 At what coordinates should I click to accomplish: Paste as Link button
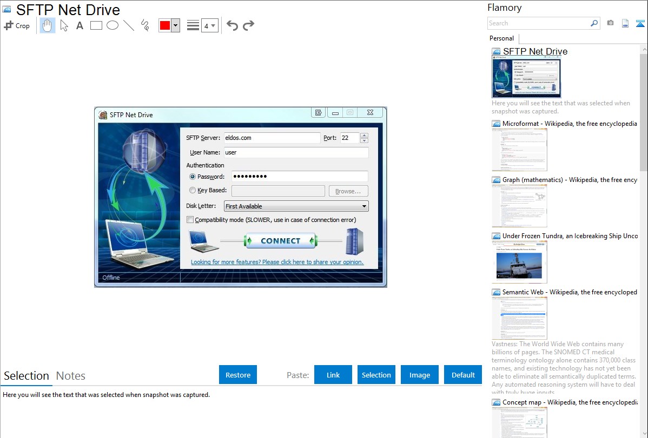333,375
